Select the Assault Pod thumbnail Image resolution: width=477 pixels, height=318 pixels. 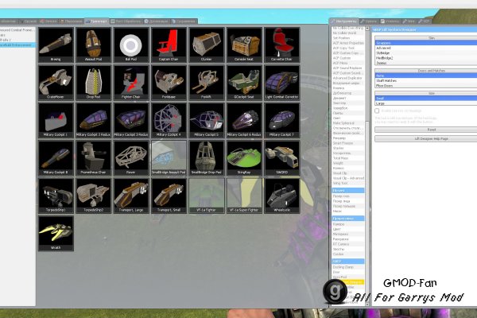pyautogui.click(x=94, y=45)
